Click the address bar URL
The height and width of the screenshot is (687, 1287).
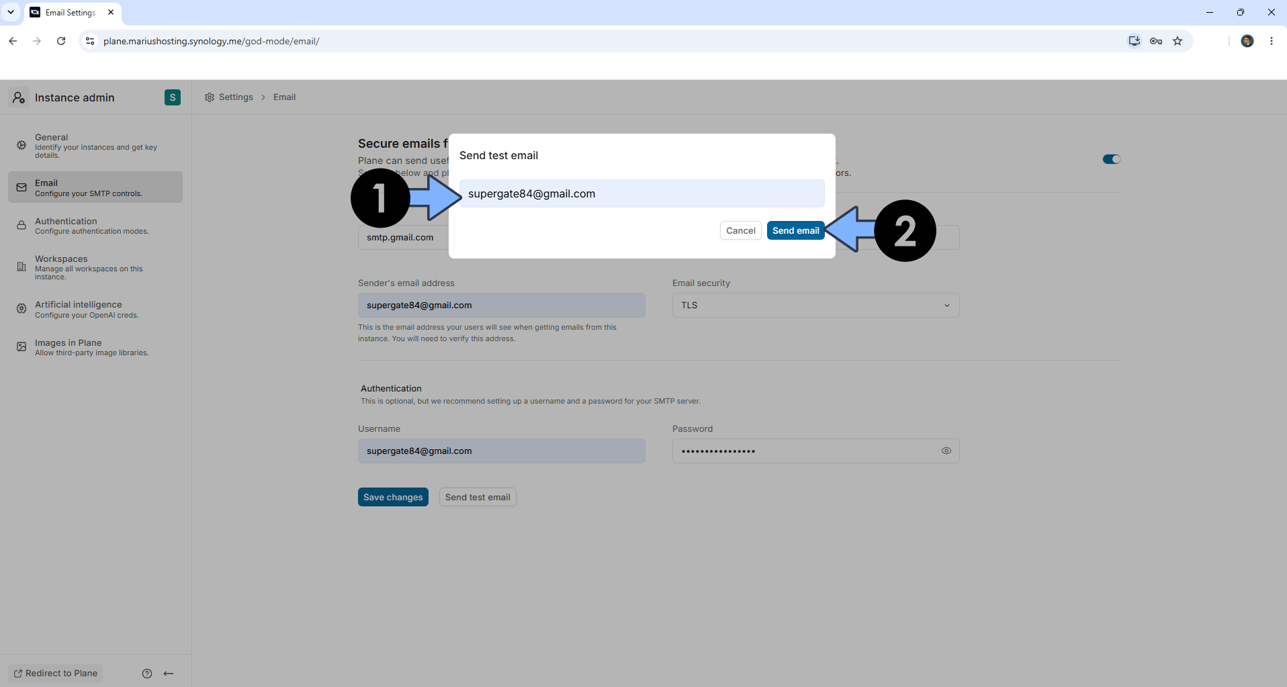211,41
